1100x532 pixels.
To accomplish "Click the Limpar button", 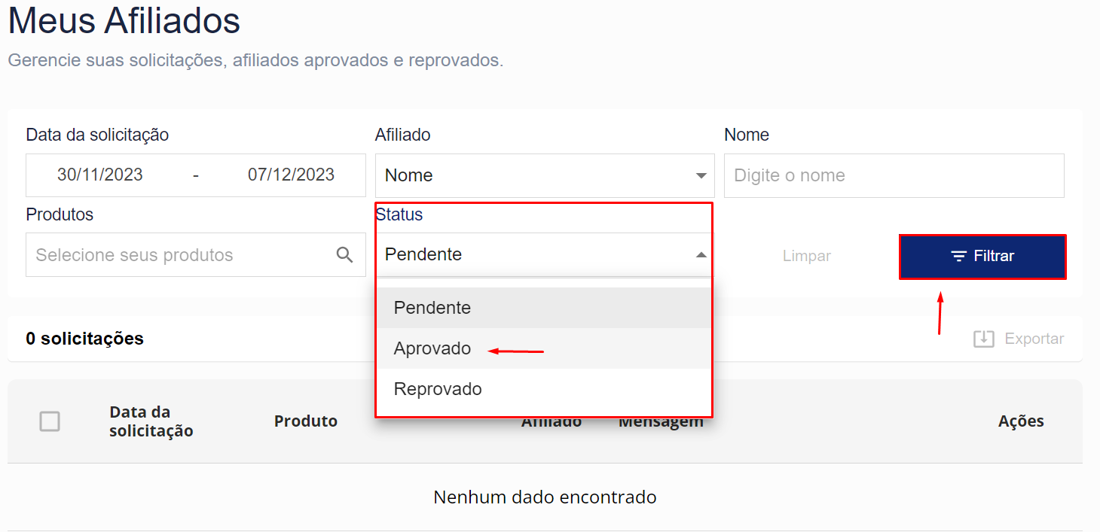I will click(806, 256).
